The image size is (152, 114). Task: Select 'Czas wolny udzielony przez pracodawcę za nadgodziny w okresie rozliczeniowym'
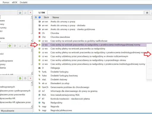89,56
